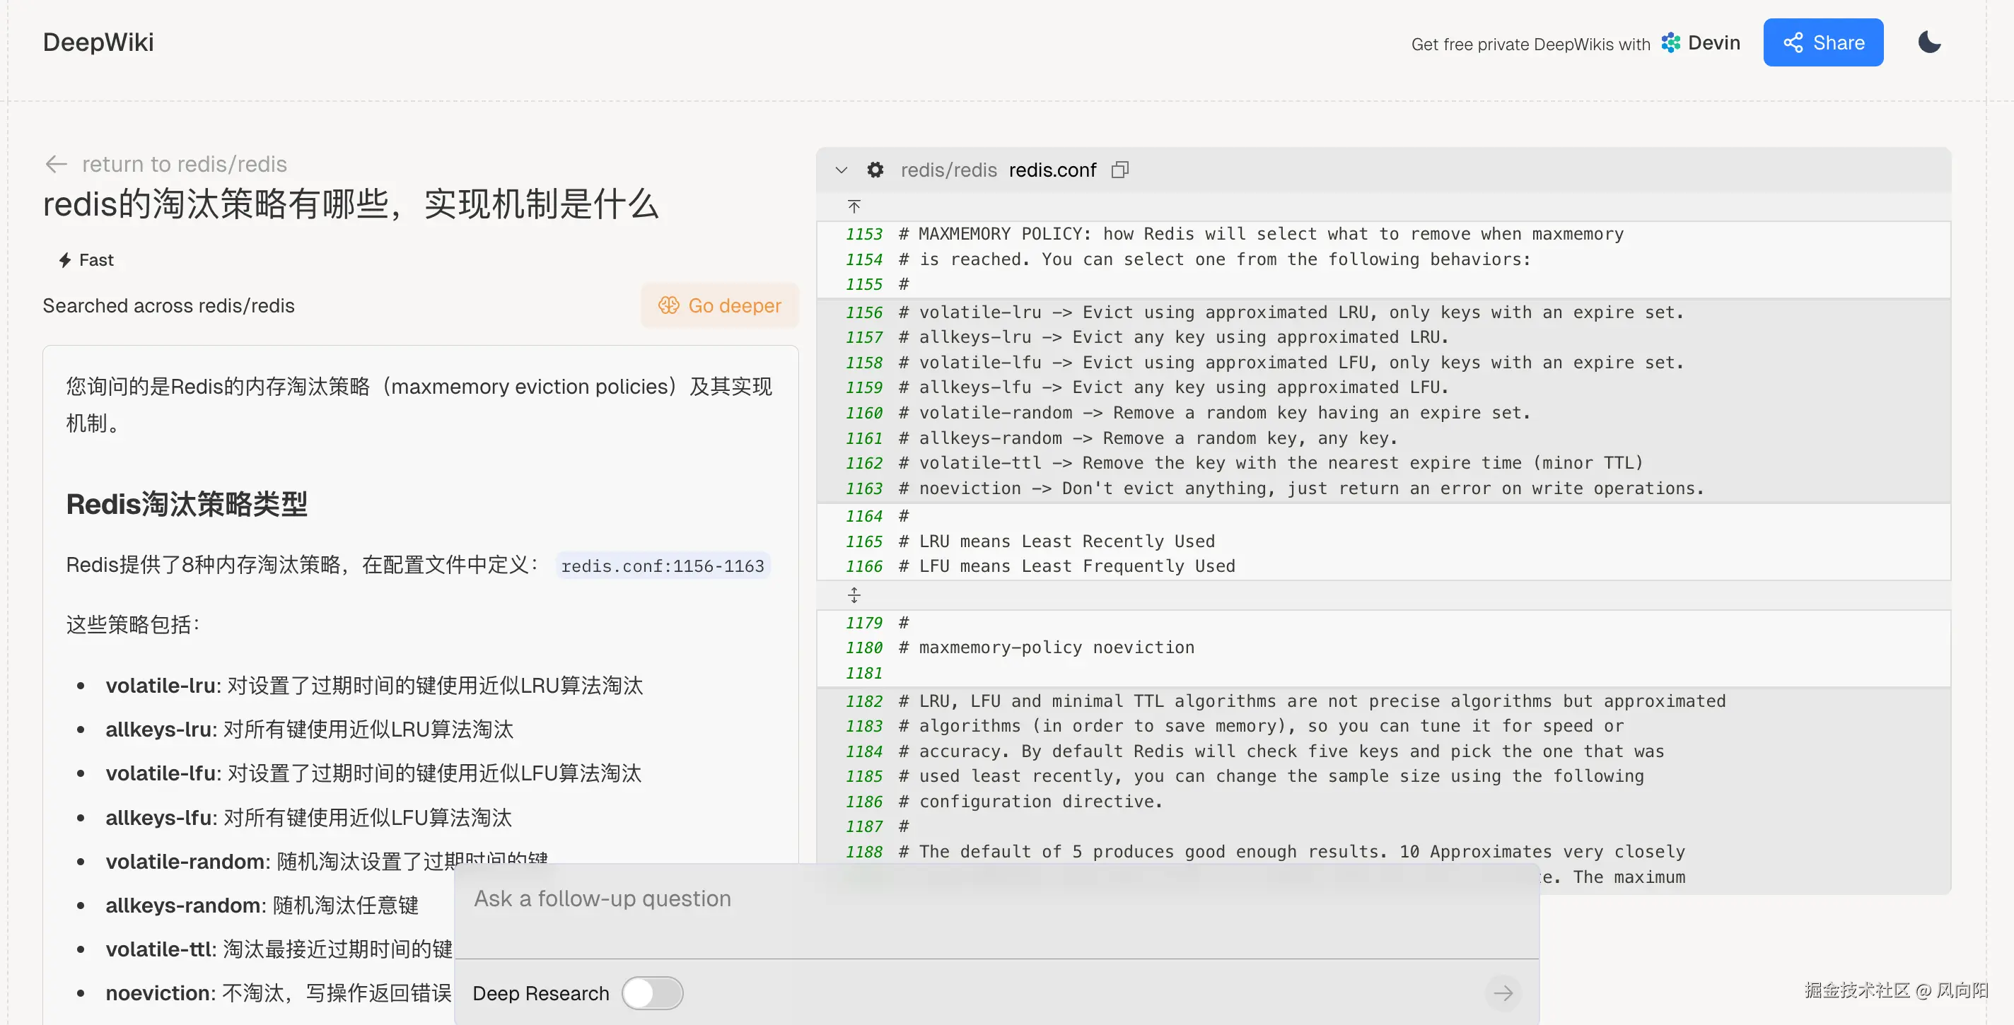The image size is (2014, 1025).
Task: Expand hidden lines above line 1153
Action: (x=854, y=206)
